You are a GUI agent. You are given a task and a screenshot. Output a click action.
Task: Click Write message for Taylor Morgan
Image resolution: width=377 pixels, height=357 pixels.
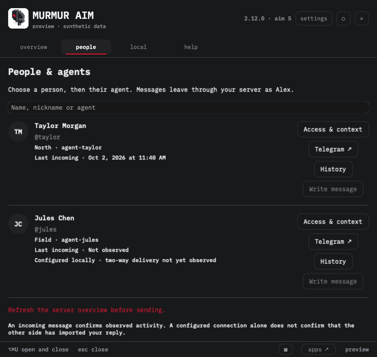(333, 189)
